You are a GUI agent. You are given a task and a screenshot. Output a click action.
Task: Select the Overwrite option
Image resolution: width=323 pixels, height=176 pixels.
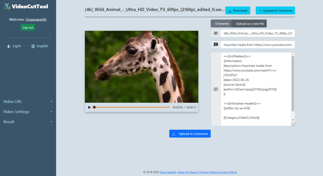point(222,24)
